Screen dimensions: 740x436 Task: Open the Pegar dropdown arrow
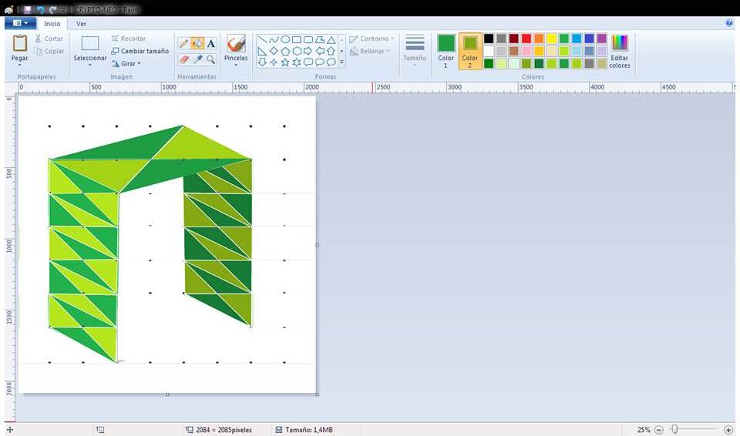coord(19,65)
